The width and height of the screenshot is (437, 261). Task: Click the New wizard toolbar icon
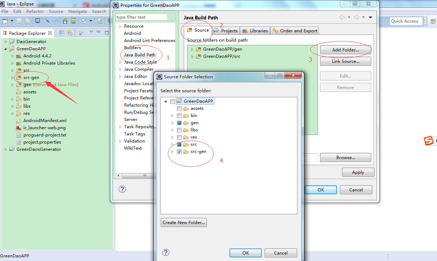click(5, 21)
